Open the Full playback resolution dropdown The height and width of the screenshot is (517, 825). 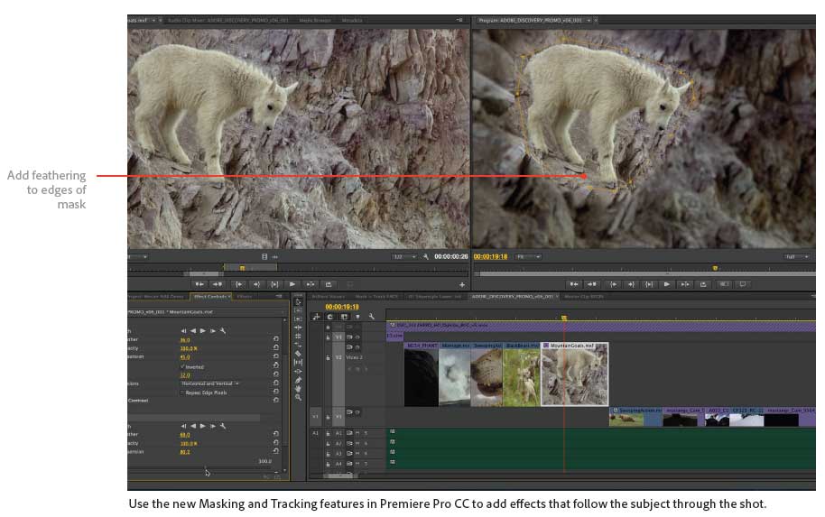point(797,256)
